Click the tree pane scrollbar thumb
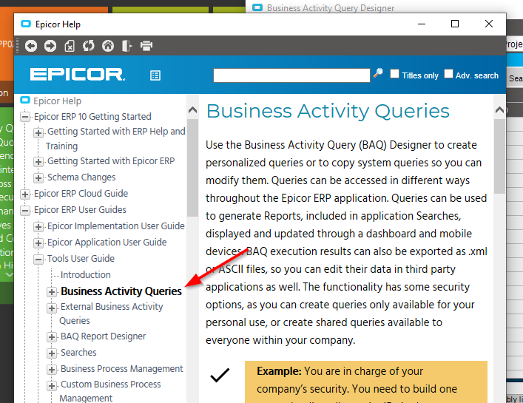The height and width of the screenshot is (403, 523). (x=192, y=167)
